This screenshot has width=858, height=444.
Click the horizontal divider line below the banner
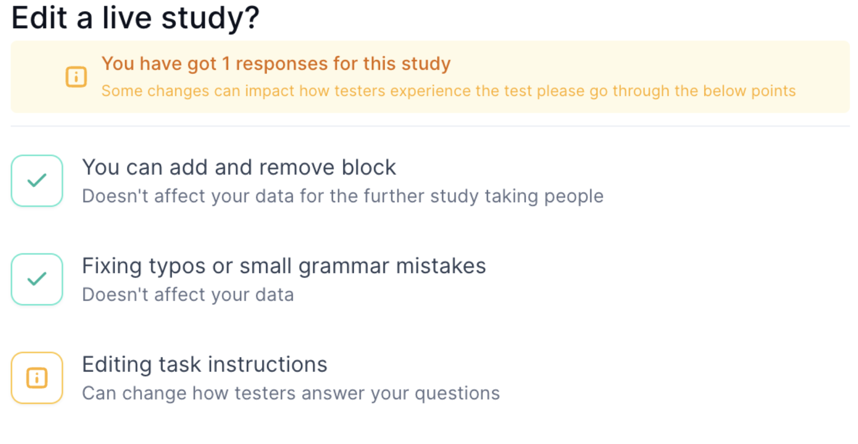pyautogui.click(x=430, y=126)
